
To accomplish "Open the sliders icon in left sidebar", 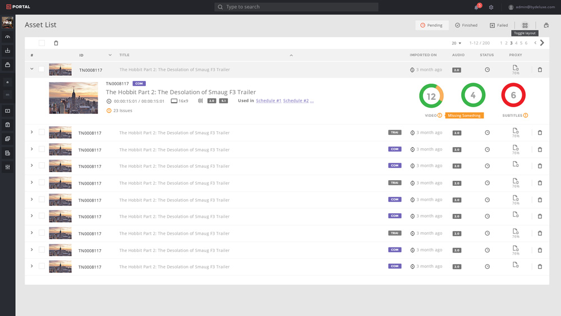I will (x=8, y=167).
